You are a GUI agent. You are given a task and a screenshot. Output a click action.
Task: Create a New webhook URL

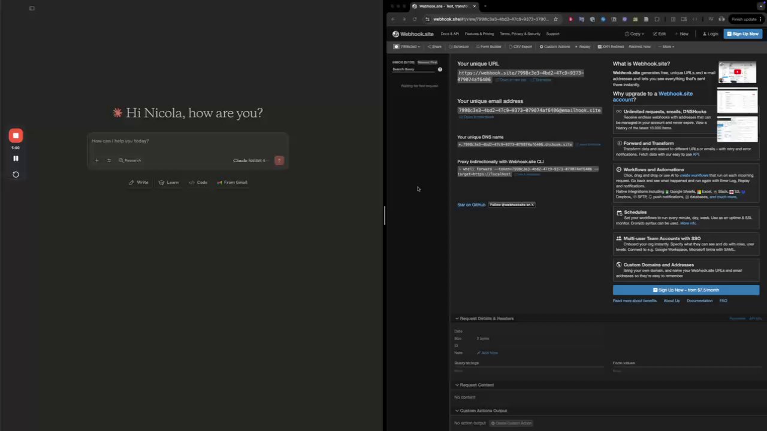click(682, 34)
